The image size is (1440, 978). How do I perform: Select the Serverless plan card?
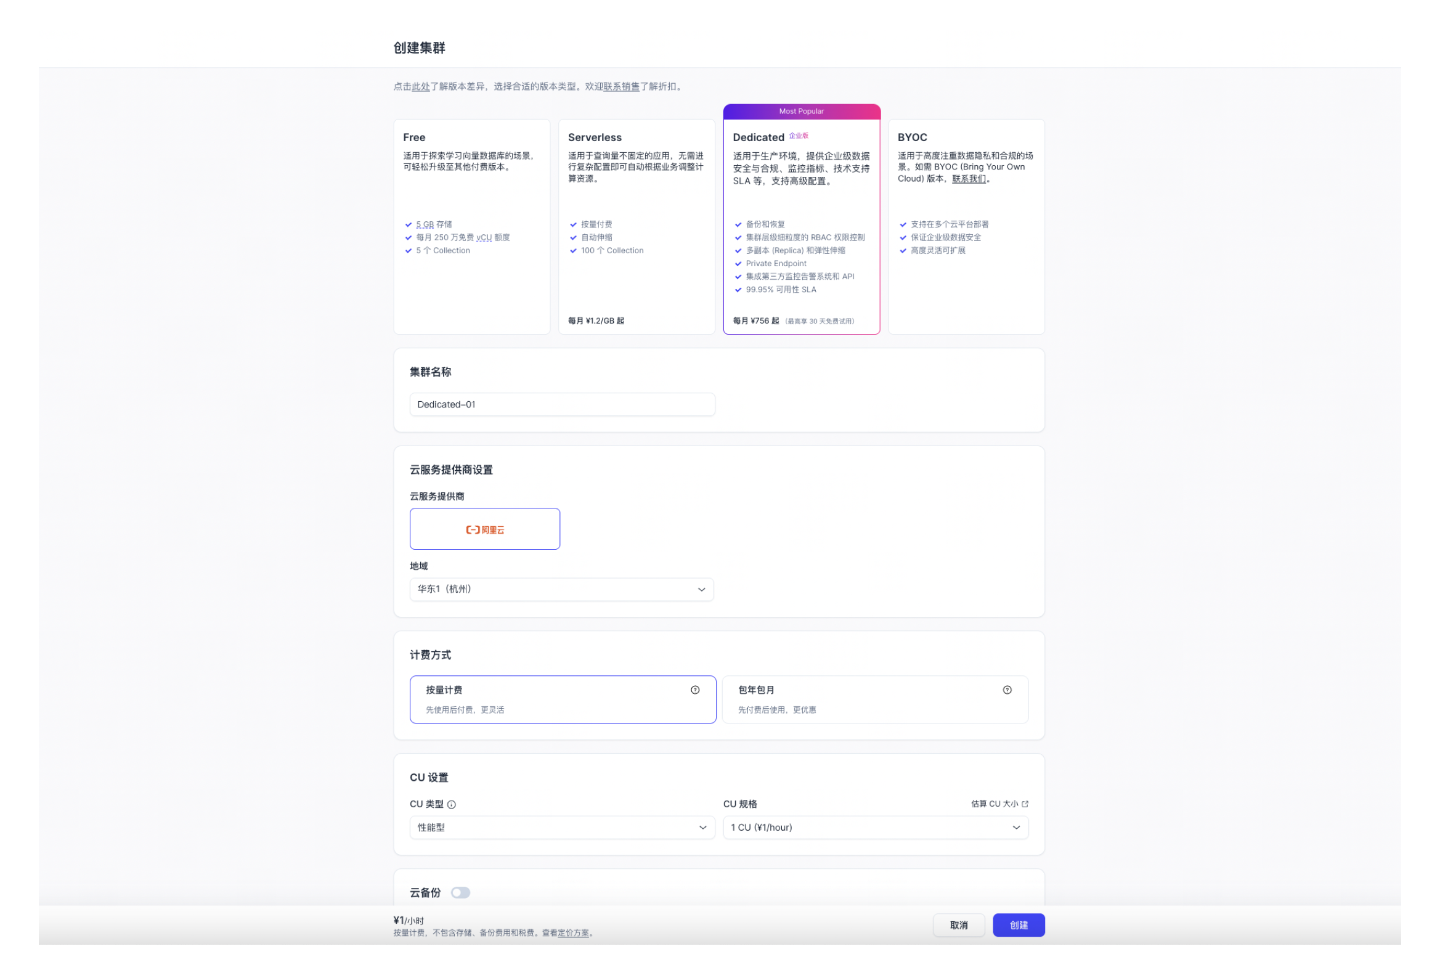click(637, 227)
